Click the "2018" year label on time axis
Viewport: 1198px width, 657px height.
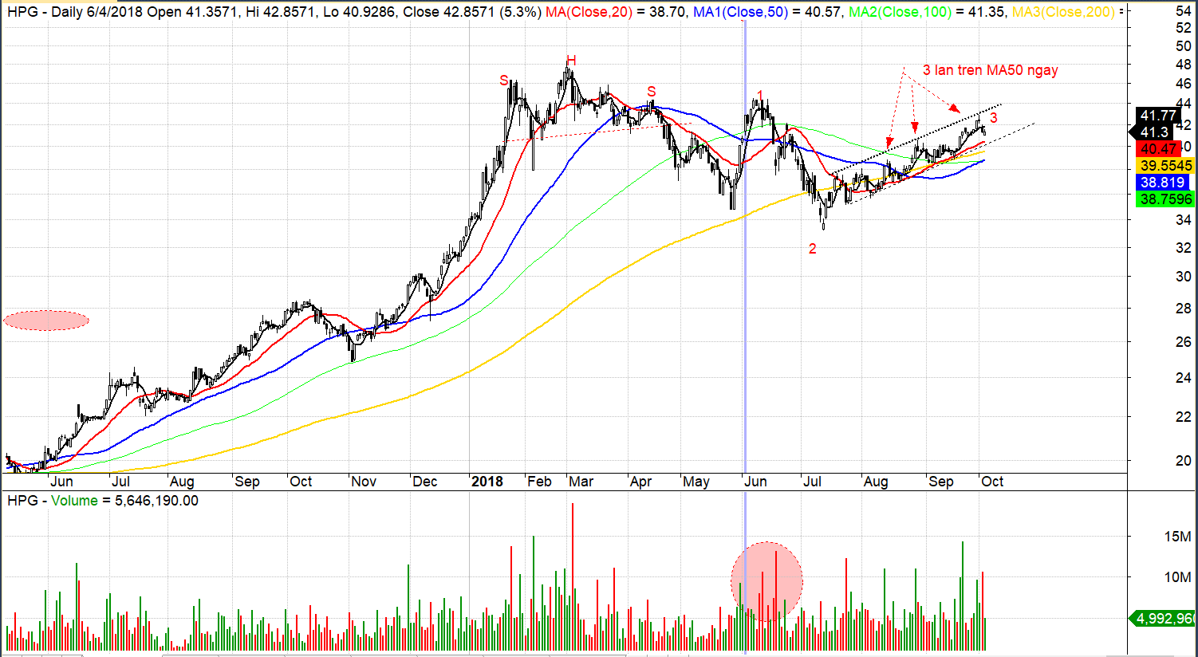pos(487,482)
